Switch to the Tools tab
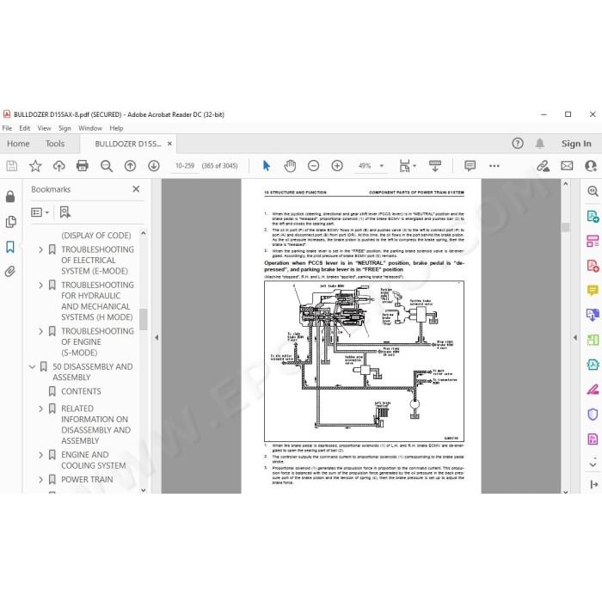Image resolution: width=602 pixels, height=602 pixels. (55, 144)
